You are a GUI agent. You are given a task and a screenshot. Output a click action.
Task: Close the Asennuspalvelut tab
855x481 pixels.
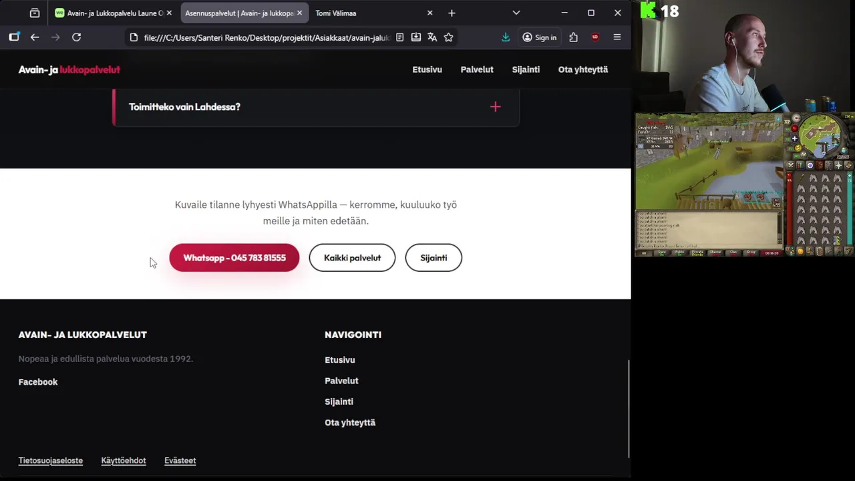tap(299, 13)
